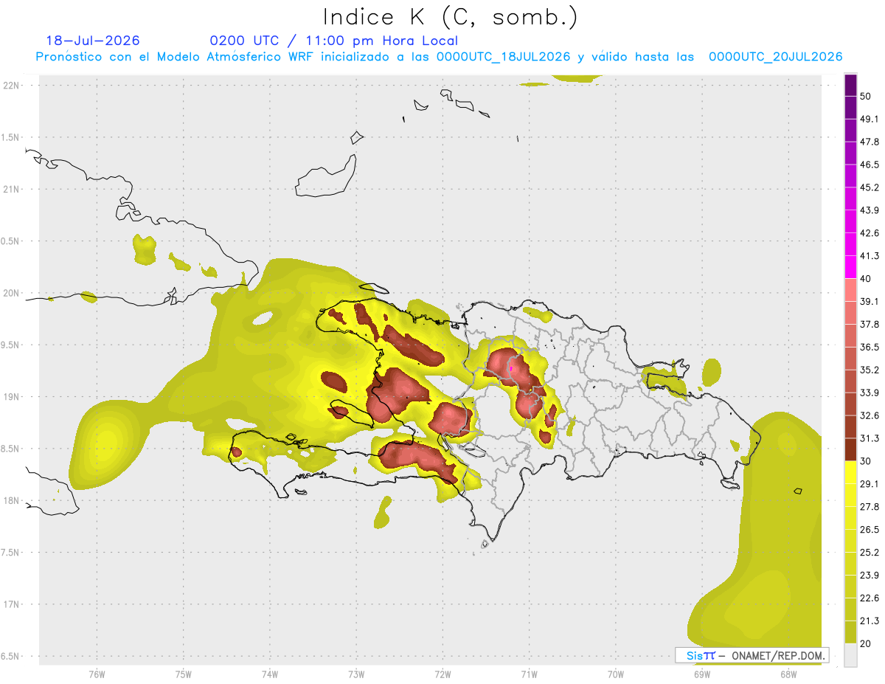Image resolution: width=885 pixels, height=684 pixels.
Task: Click the colorbar value "47.8"
Action: coord(869,142)
